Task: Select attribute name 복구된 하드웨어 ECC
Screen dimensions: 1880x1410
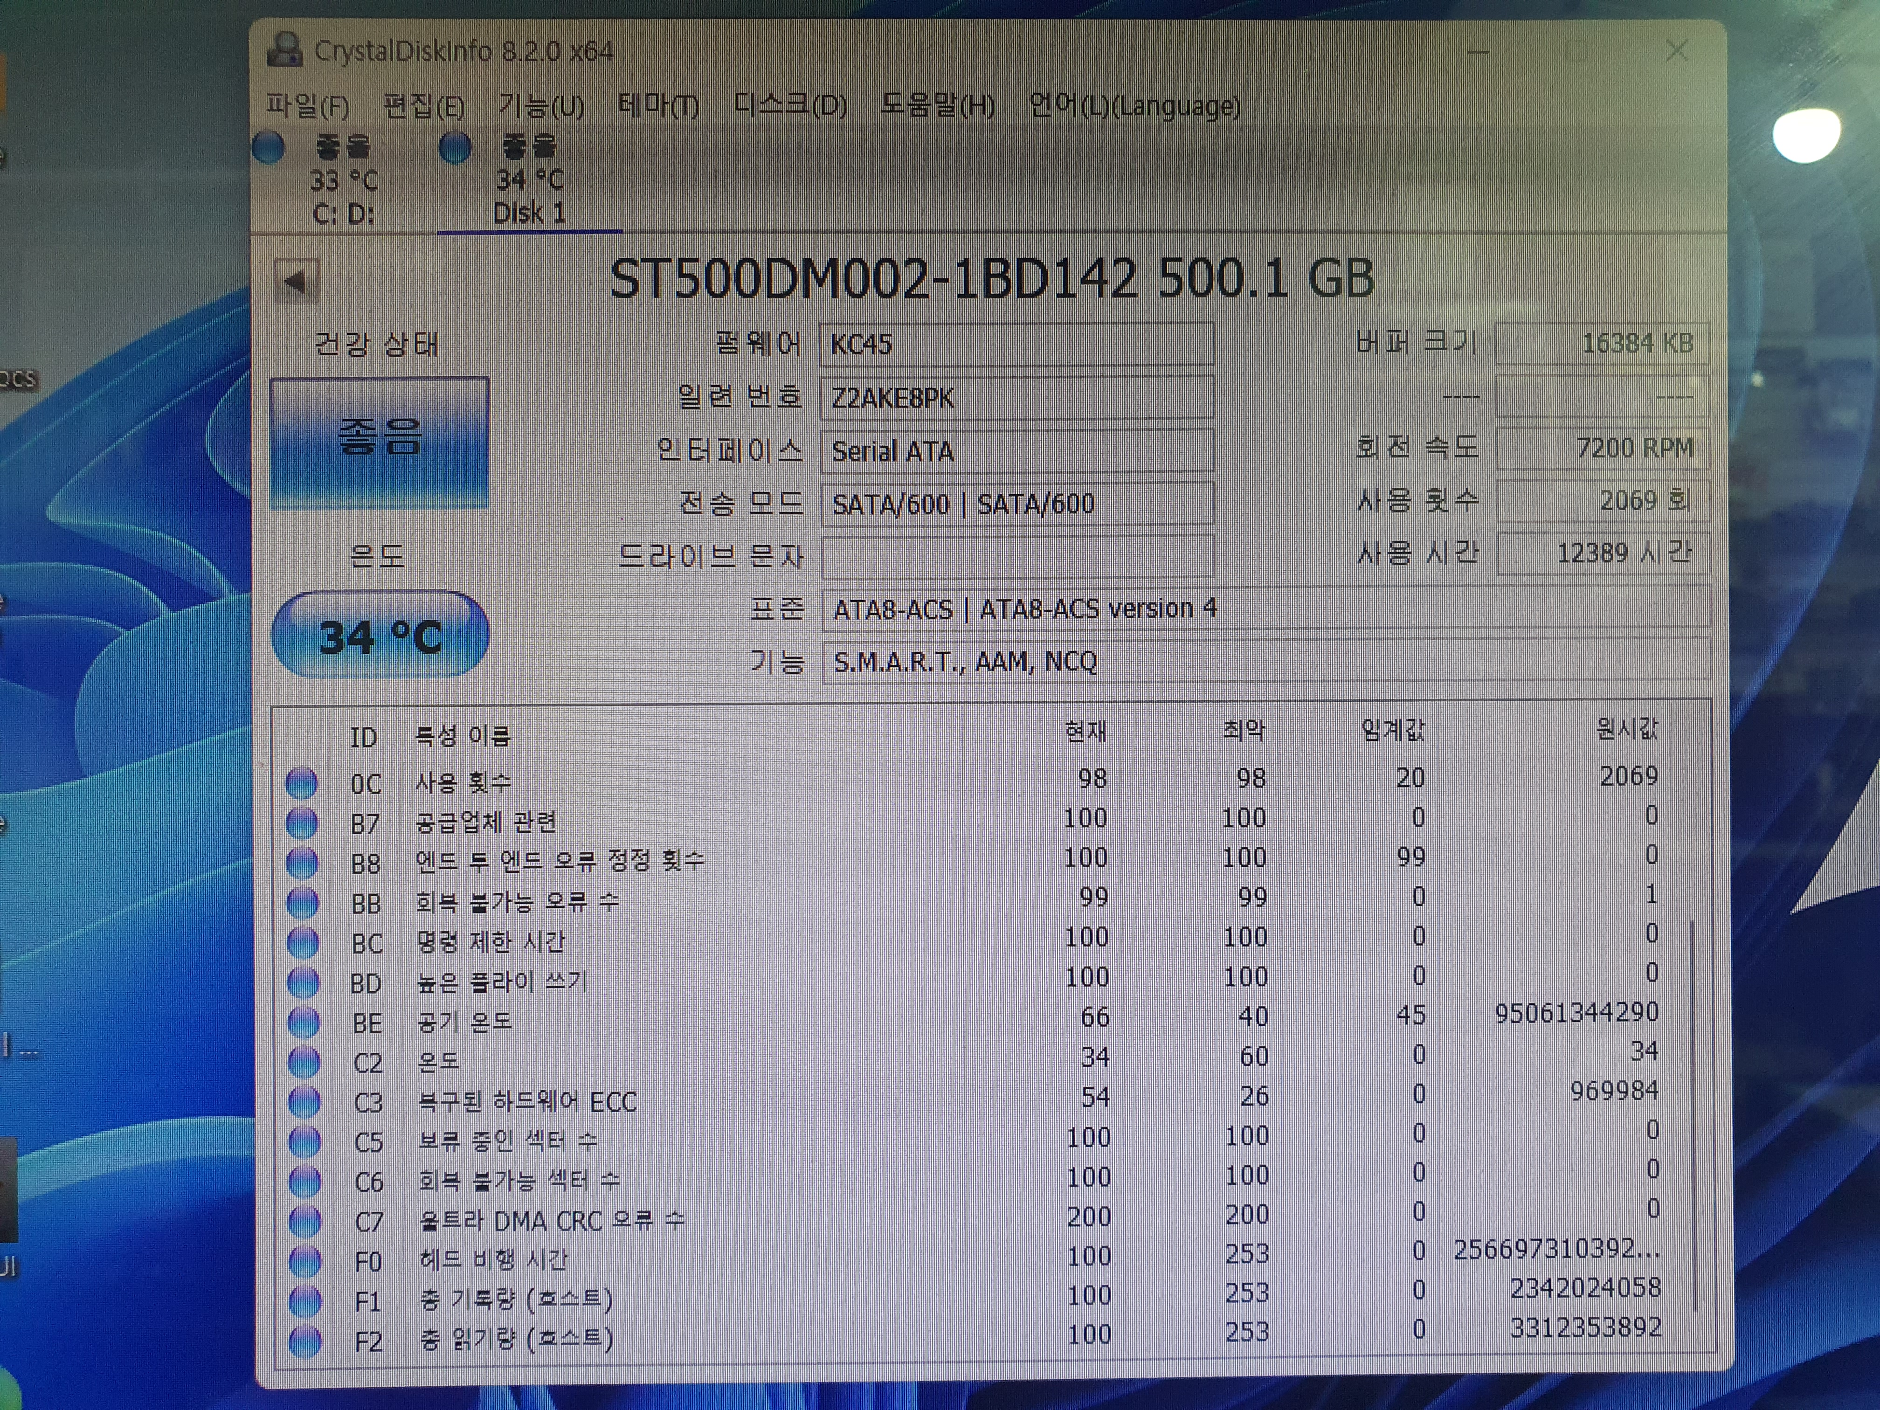Action: 527,1101
